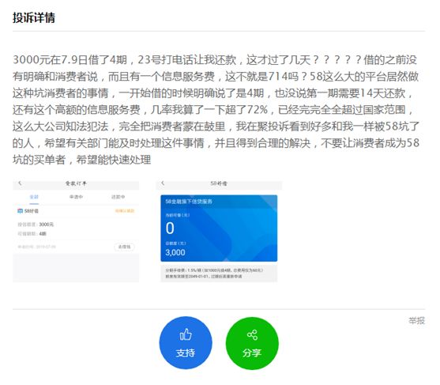The image size is (440, 385).
Task: Open the 58好借 blue card screenshot thumbnail
Action: pos(219,232)
